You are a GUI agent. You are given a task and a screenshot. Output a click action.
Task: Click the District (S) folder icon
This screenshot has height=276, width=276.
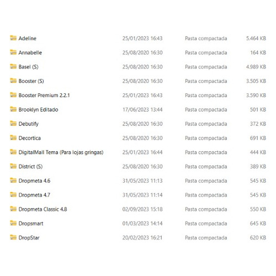click(x=13, y=166)
